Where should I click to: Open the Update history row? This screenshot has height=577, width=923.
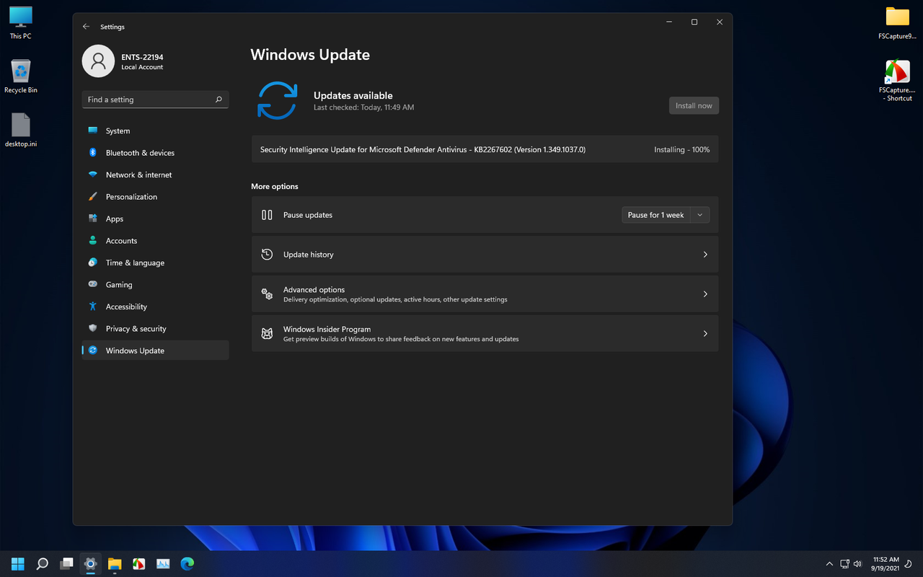485,255
